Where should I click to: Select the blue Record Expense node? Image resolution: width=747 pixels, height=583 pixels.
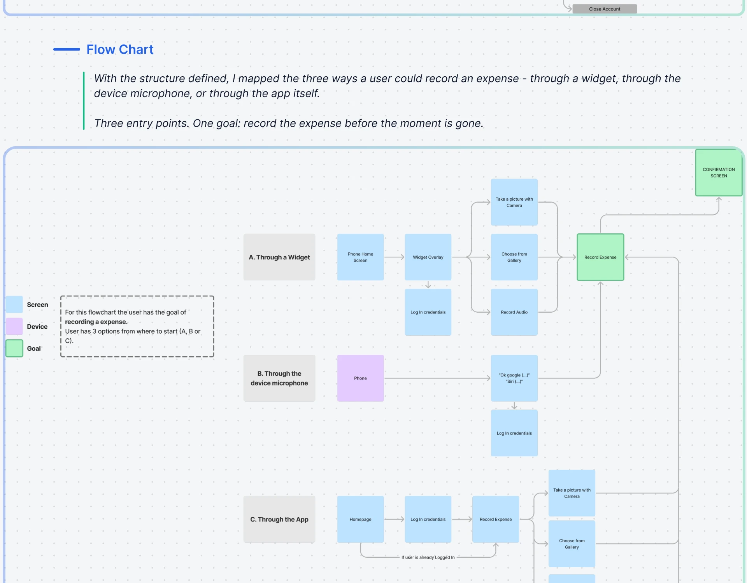click(496, 519)
